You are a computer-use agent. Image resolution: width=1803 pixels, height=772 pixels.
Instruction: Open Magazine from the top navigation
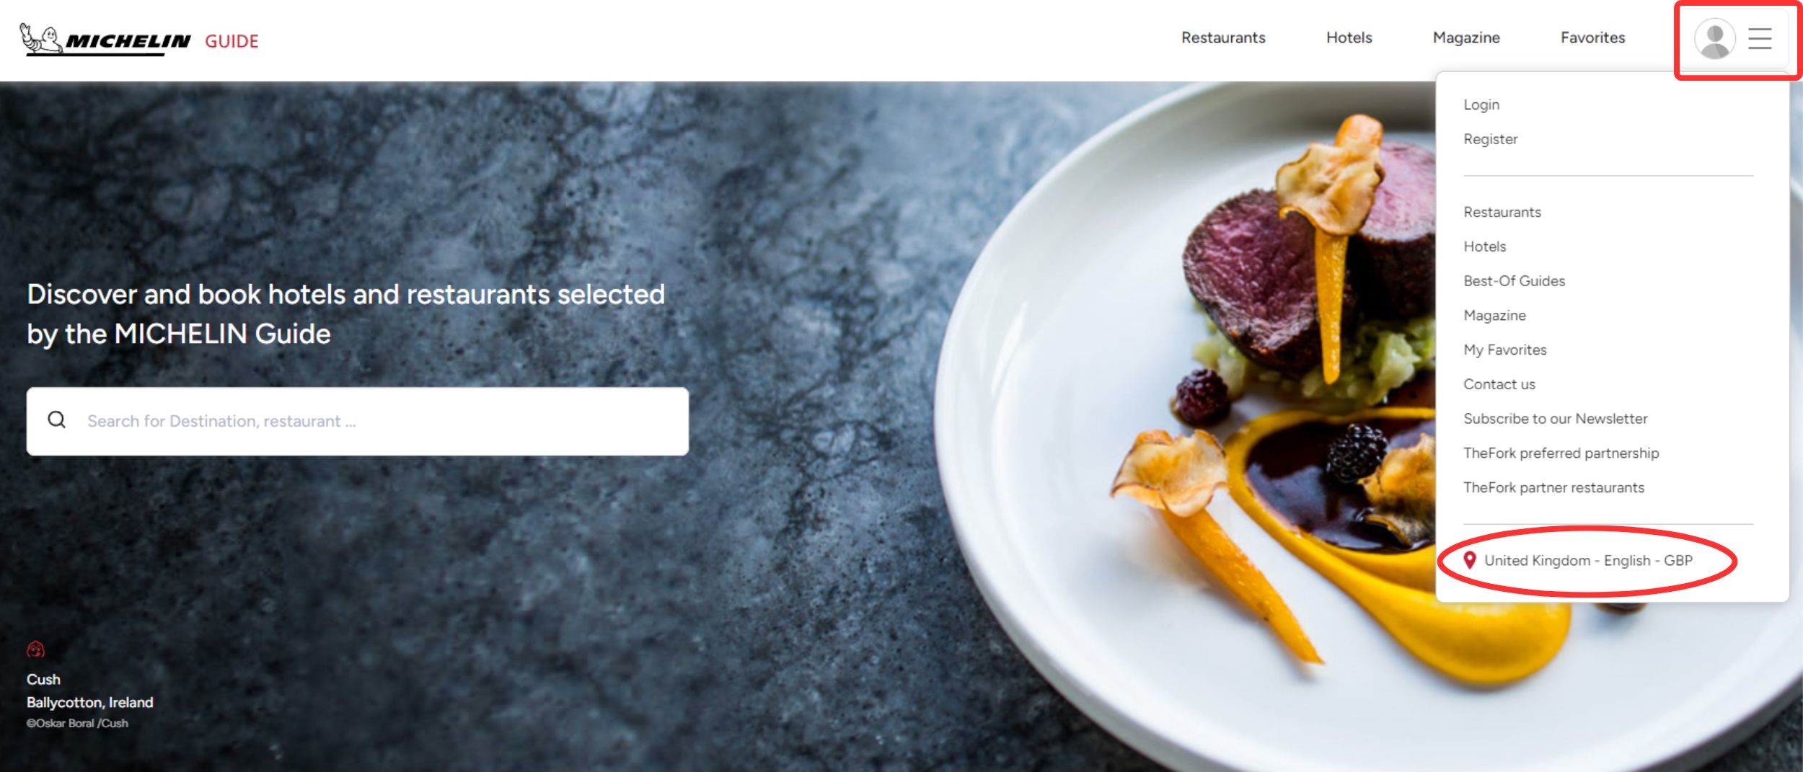pos(1466,37)
